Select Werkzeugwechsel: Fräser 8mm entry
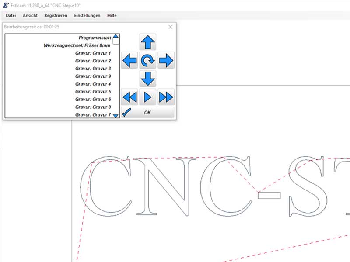 [59, 45]
